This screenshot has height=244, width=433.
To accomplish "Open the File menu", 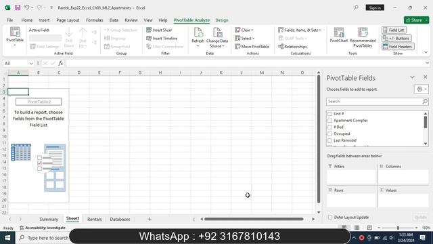I will coord(10,20).
